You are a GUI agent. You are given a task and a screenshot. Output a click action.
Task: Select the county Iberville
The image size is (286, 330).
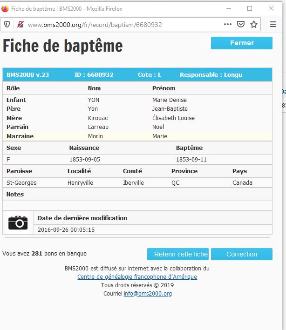point(133,182)
